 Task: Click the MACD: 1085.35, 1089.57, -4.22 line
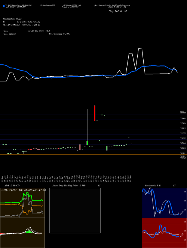tap(22, 25)
